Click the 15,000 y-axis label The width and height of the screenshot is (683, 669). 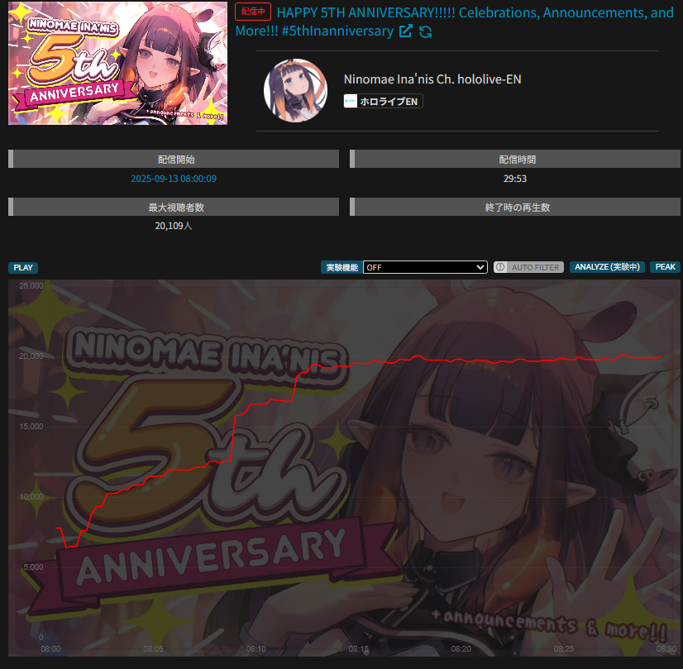tap(31, 427)
